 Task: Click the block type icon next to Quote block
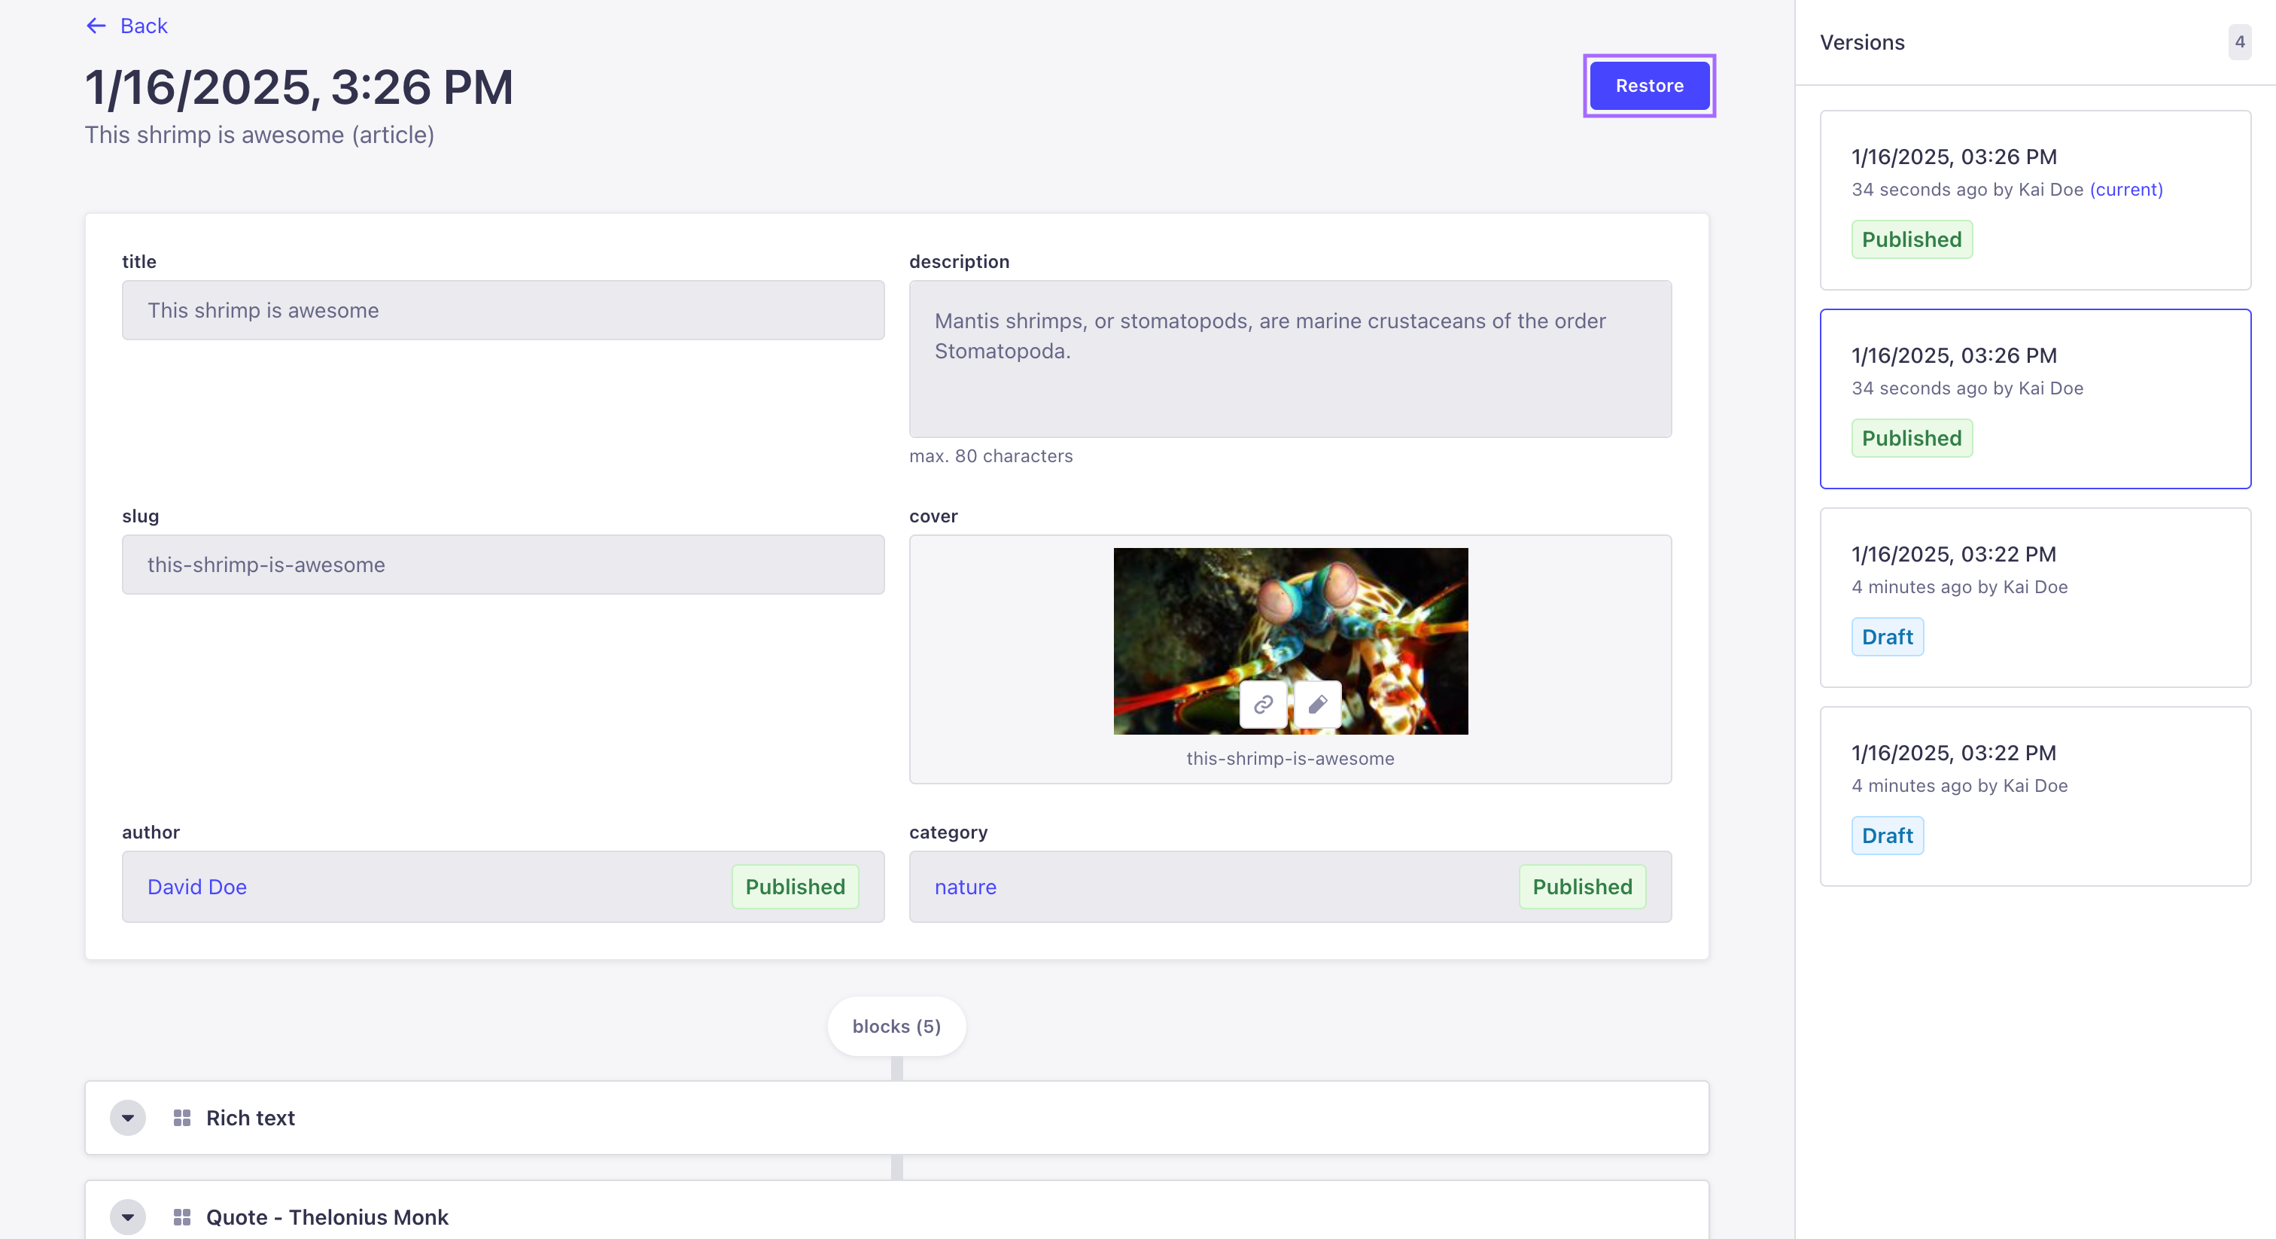coord(182,1217)
